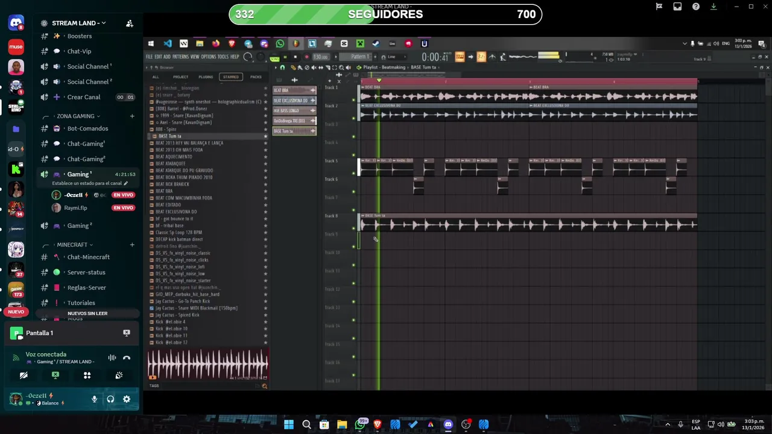772x434 pixels.
Task: Stop streaming Pantalla 1 icon
Action: click(127, 333)
